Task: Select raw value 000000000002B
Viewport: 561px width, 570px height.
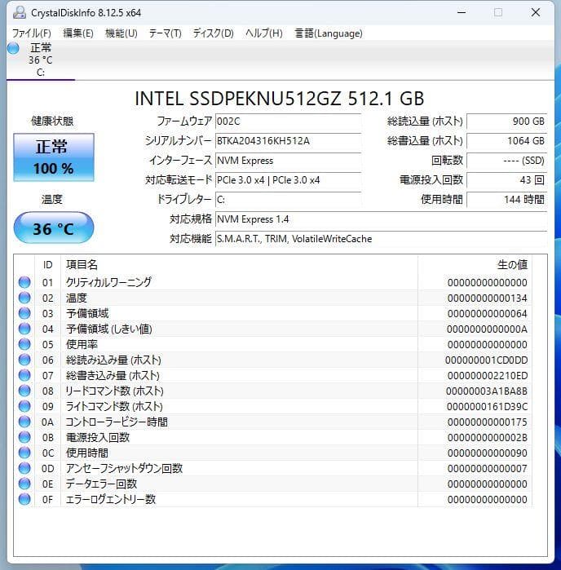Action: [x=487, y=438]
